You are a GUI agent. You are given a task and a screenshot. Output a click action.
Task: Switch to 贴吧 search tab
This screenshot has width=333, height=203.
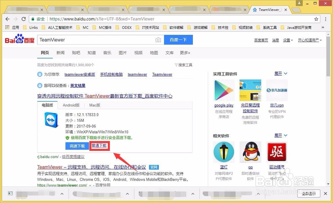click(x=76, y=53)
